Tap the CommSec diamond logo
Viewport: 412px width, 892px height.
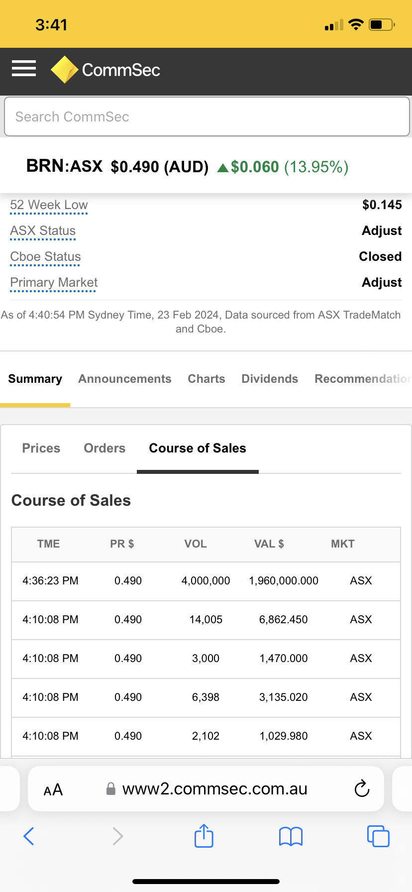[x=65, y=70]
